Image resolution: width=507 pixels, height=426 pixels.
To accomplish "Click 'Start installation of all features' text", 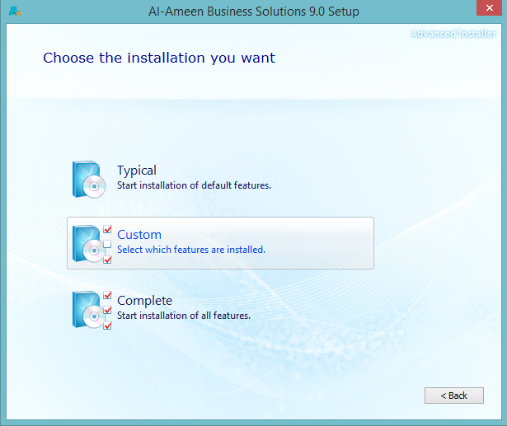I will click(184, 316).
